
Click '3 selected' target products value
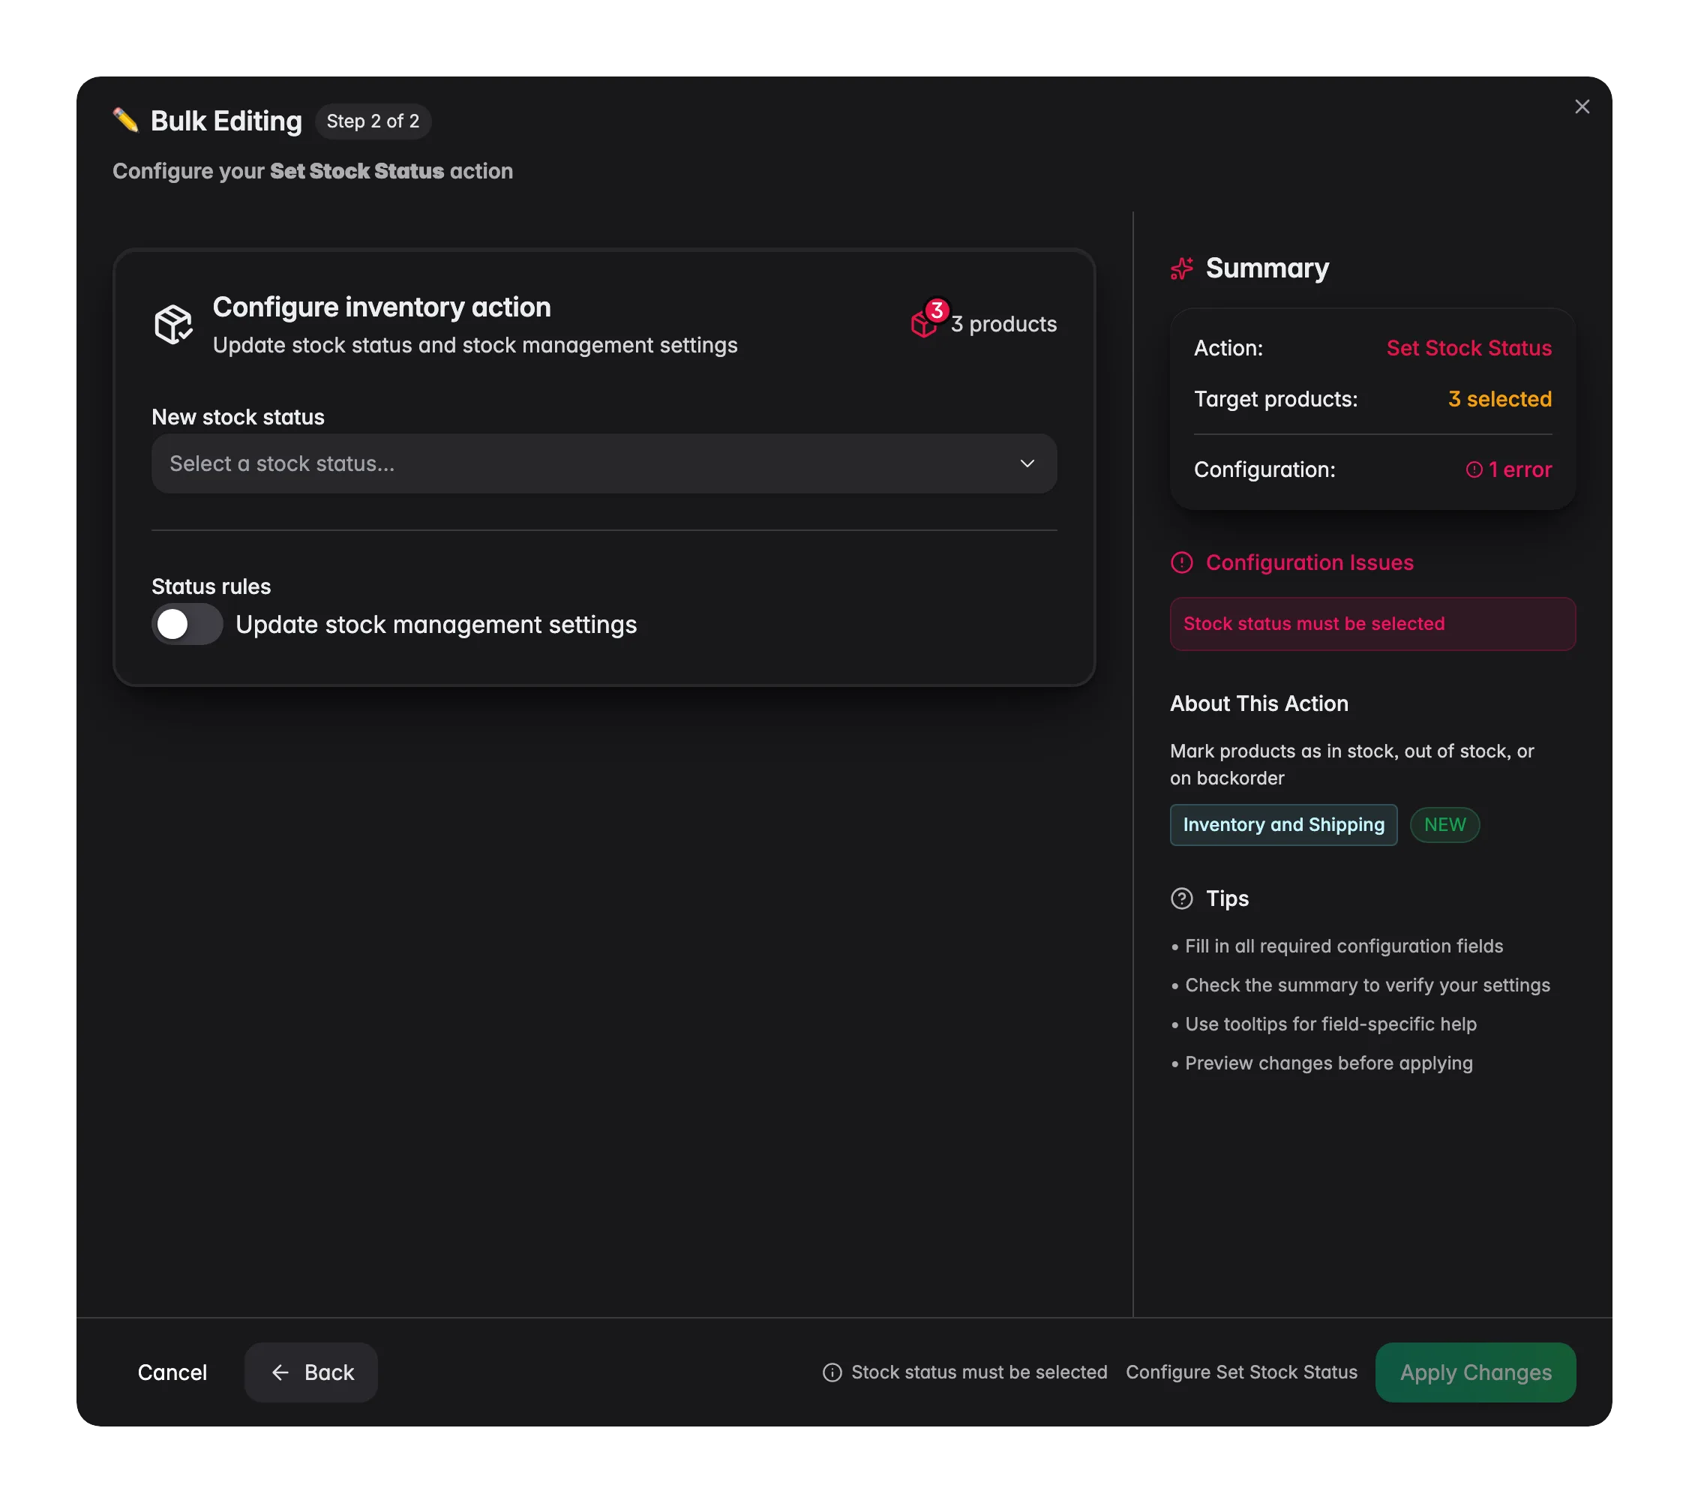click(1500, 399)
